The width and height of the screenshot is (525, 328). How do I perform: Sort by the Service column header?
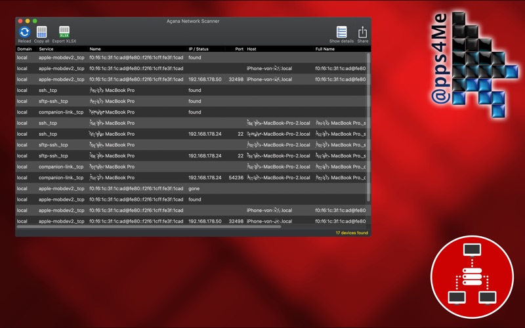tap(46, 49)
